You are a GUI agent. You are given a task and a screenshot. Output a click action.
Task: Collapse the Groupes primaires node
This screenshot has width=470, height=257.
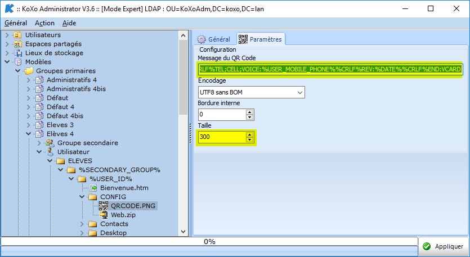click(x=18, y=71)
